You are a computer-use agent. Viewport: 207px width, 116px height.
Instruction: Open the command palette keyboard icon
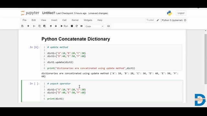point(108,26)
